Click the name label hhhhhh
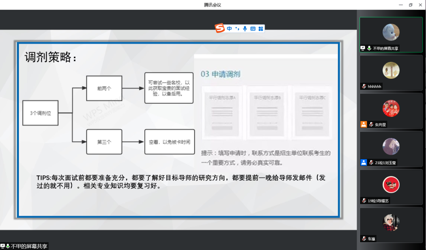The height and width of the screenshot is (250, 426). (374, 87)
